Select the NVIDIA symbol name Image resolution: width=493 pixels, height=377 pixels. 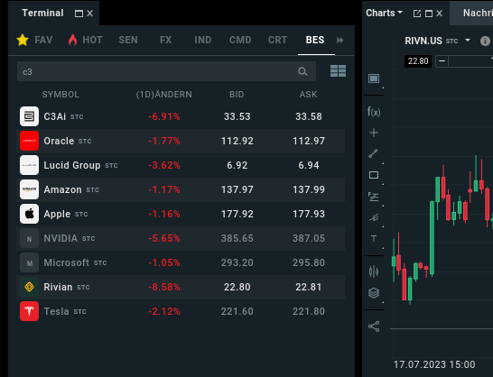pyautogui.click(x=60, y=238)
